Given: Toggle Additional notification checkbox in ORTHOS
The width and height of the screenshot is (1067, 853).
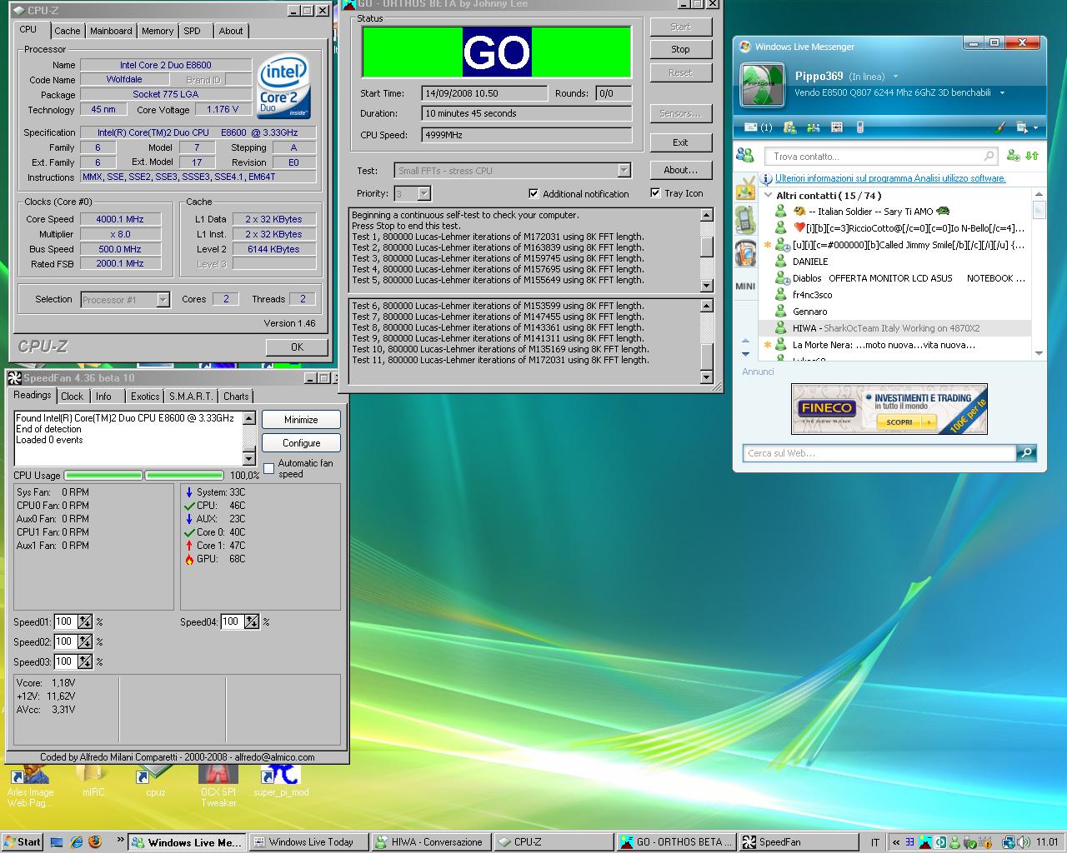Looking at the screenshot, I should coord(533,193).
